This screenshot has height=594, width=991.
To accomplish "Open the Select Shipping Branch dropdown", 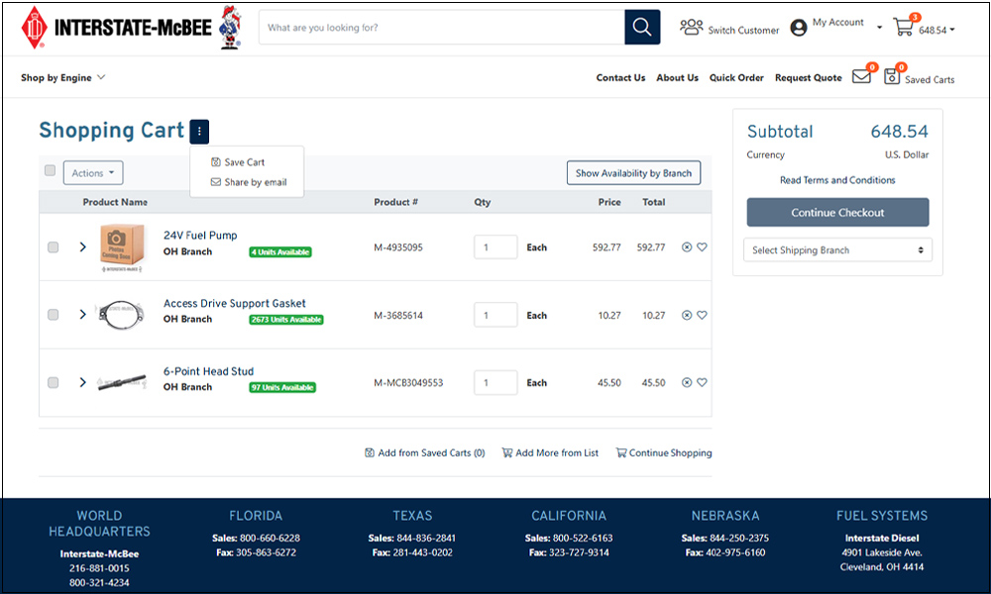I will 837,249.
